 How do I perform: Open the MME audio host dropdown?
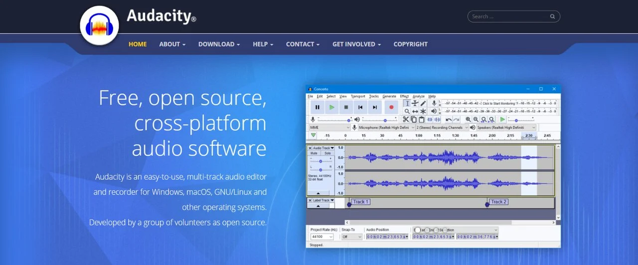(330, 128)
